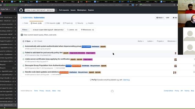Open the issue-opened status icon of the first issue
Screen dimensions: 195x109
pyautogui.click(x=23, y=46)
